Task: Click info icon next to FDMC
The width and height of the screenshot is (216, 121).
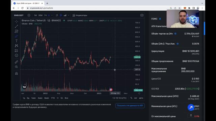Action: [x=160, y=19]
